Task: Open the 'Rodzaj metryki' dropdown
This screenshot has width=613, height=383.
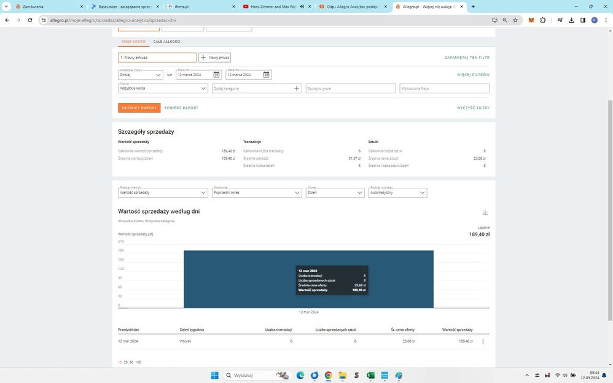Action: (163, 193)
